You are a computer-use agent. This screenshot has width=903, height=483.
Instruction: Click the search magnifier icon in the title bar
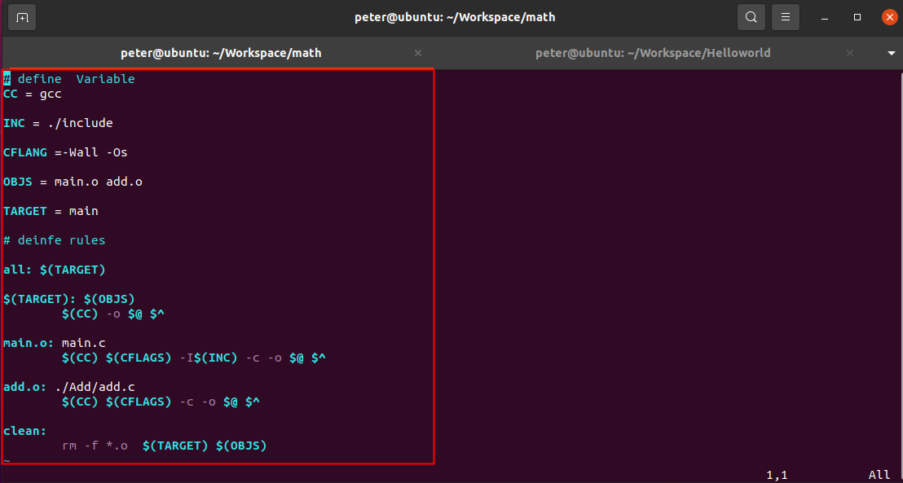(751, 17)
